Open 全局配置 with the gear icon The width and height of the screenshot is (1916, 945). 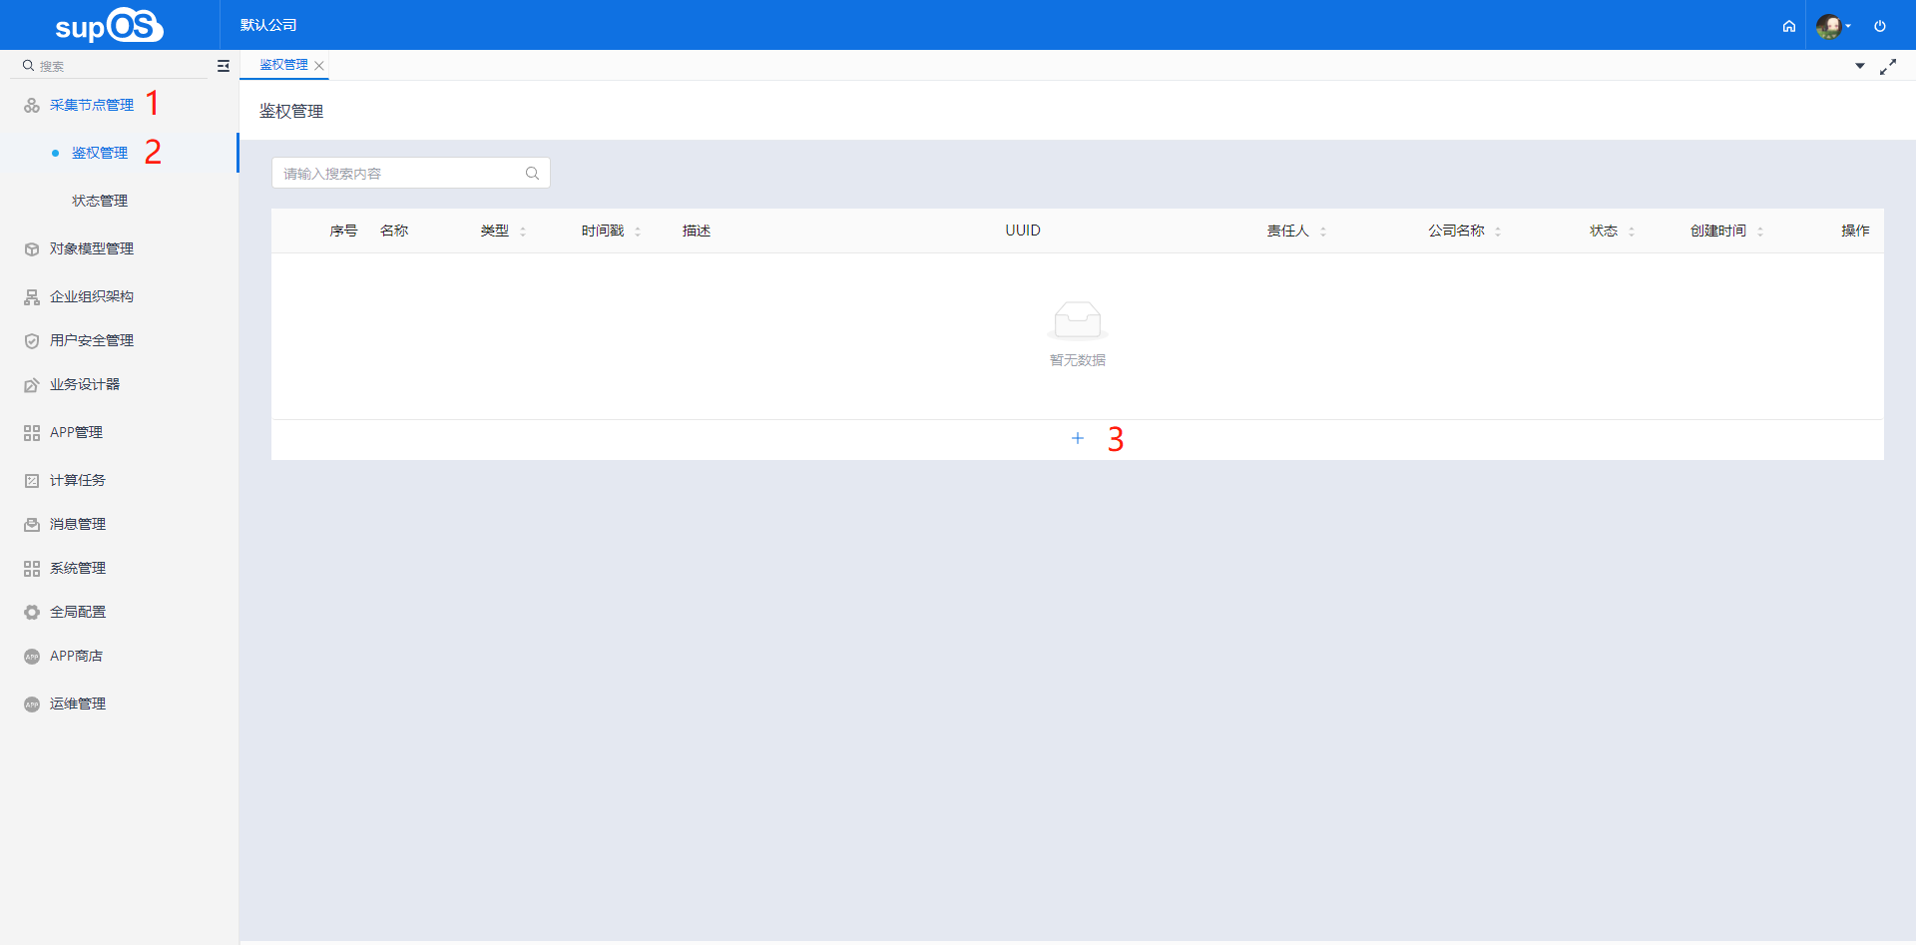pos(31,612)
